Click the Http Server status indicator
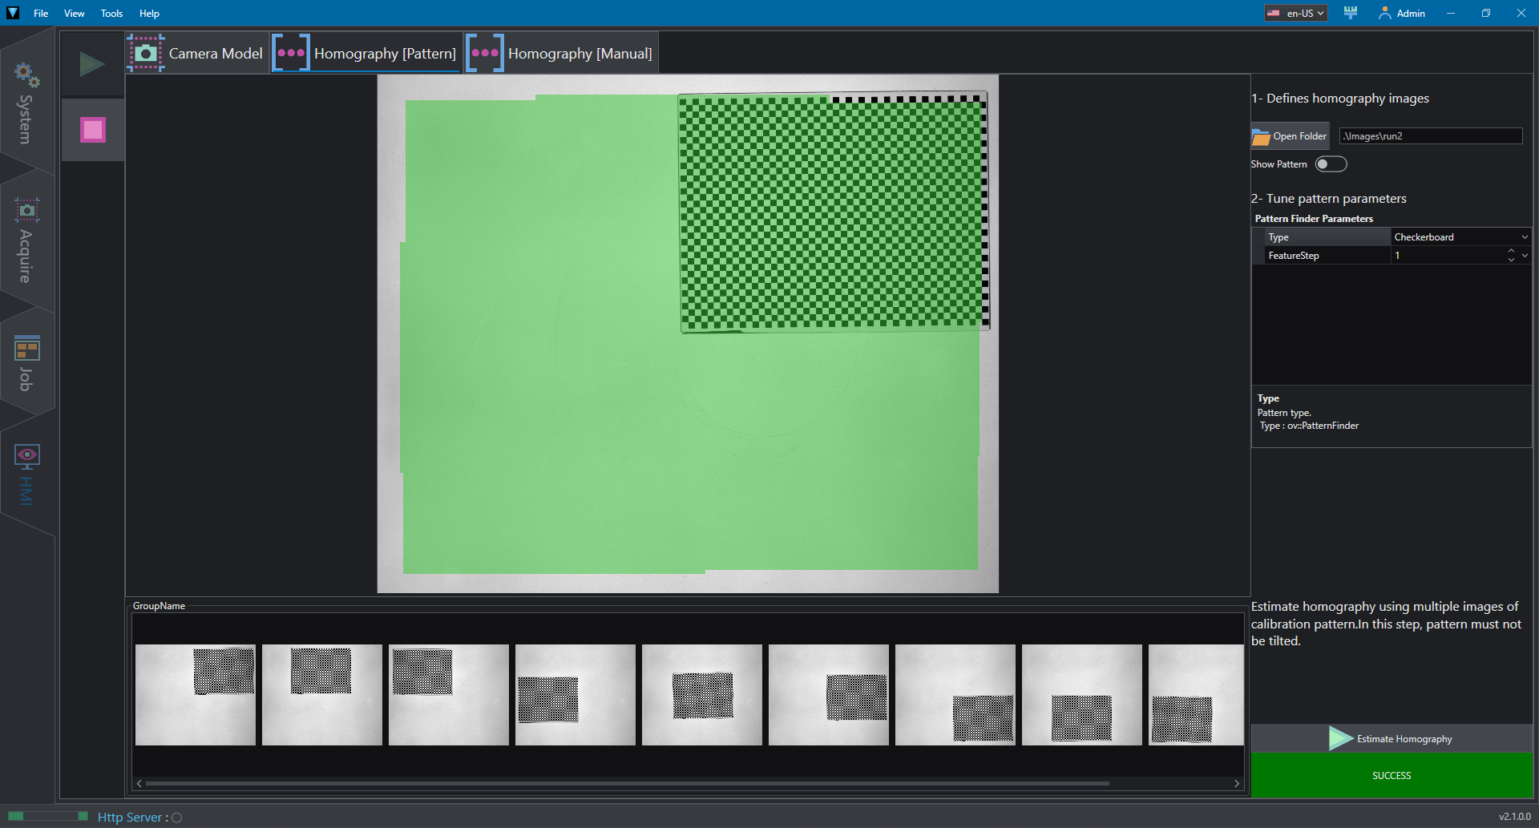This screenshot has height=828, width=1539. click(x=177, y=818)
